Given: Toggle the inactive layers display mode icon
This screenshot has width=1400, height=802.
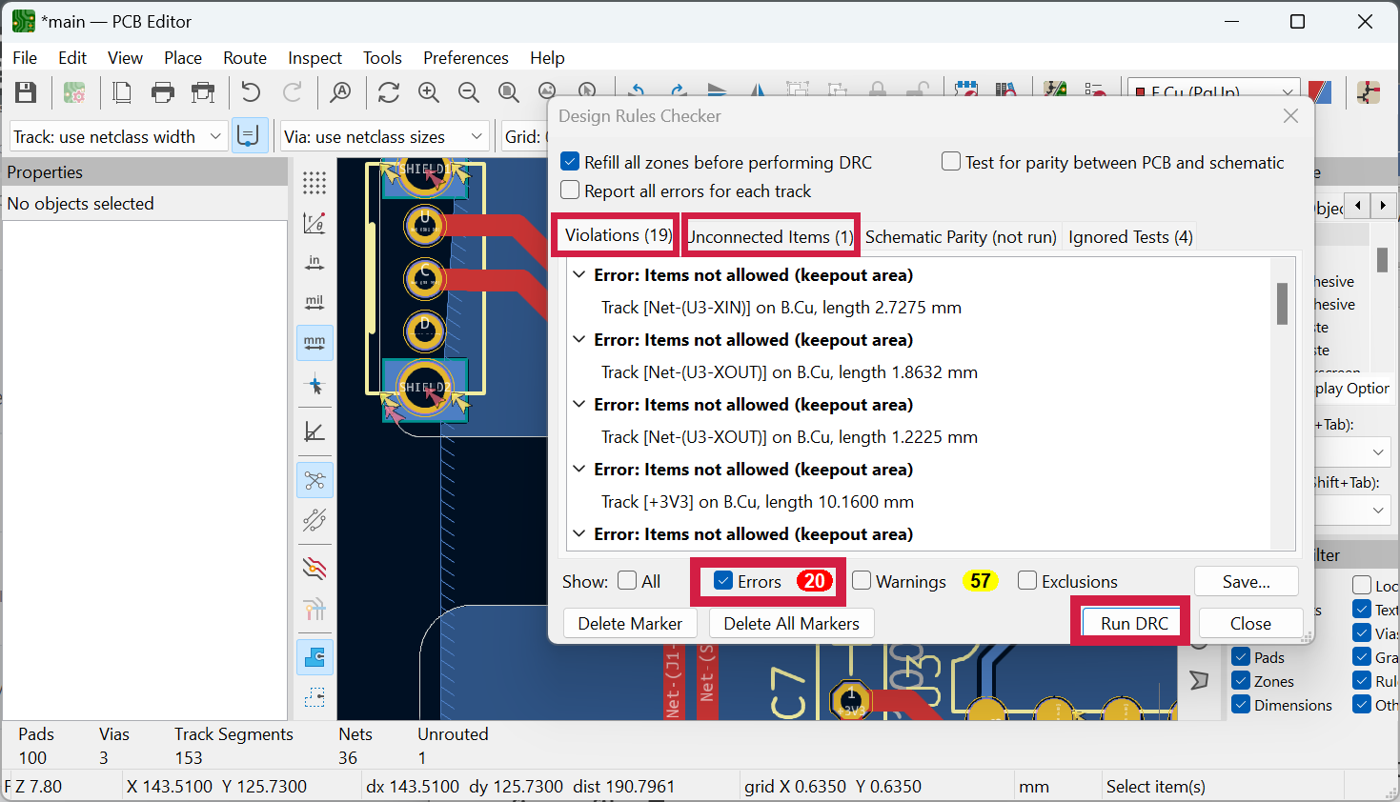Looking at the screenshot, I should [314, 569].
